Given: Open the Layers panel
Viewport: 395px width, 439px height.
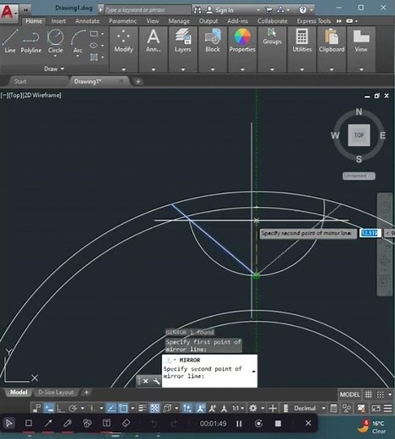Looking at the screenshot, I should click(x=183, y=50).
